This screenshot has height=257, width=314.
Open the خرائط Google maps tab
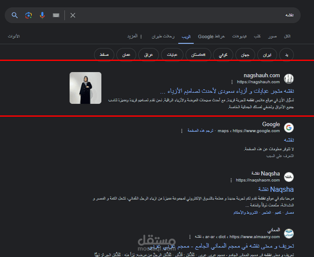[x=211, y=36]
